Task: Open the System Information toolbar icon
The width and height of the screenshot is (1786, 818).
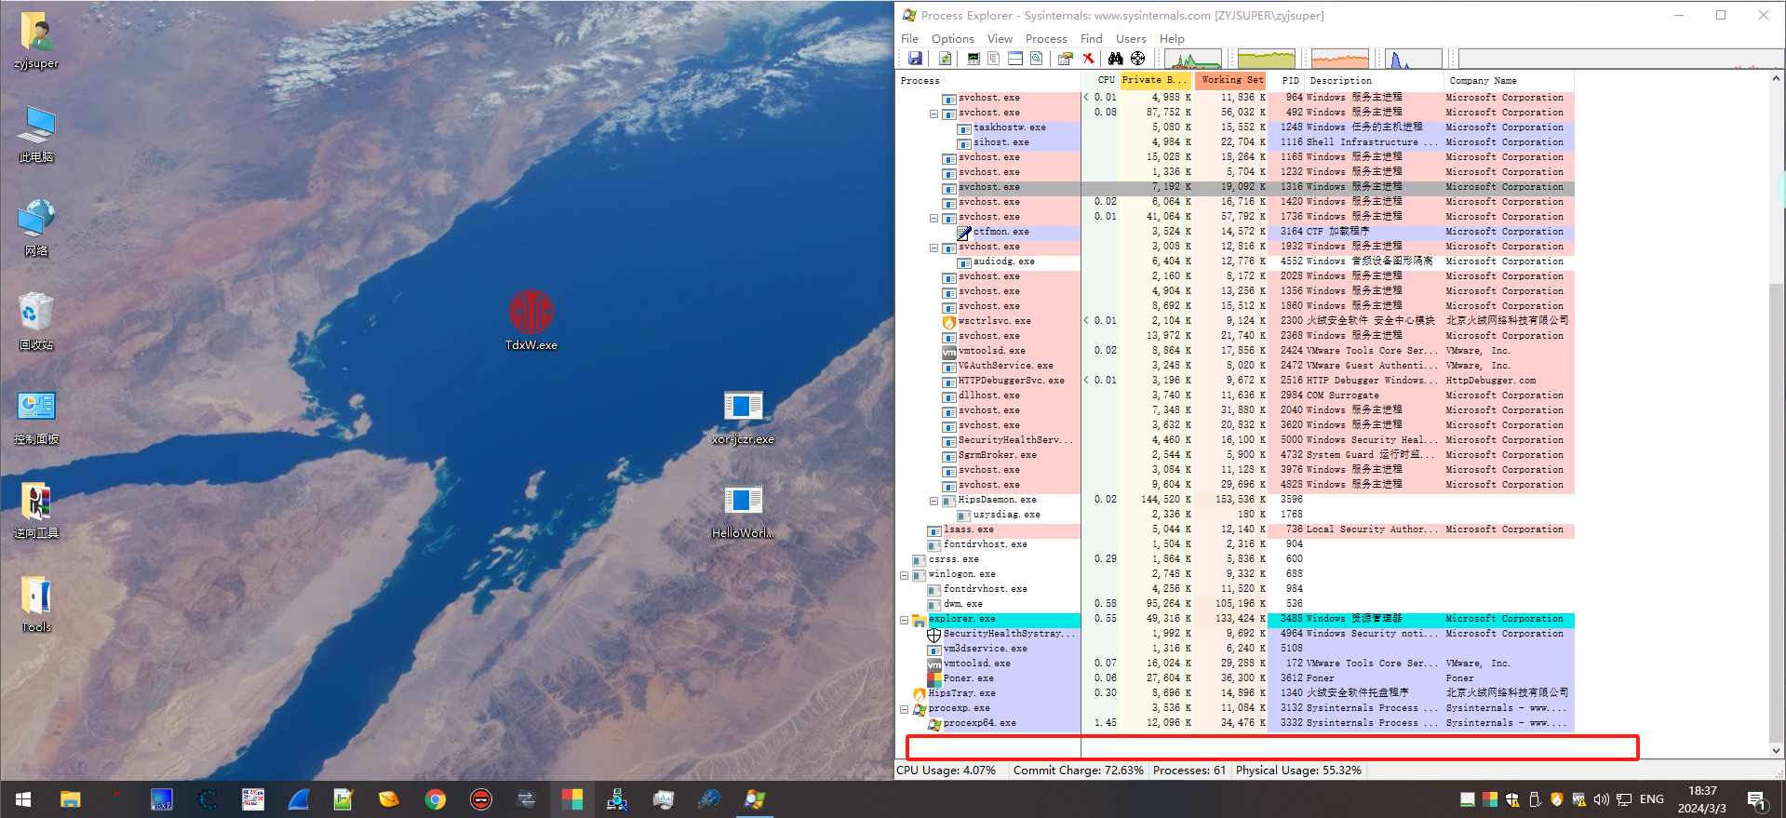Action: point(974,59)
